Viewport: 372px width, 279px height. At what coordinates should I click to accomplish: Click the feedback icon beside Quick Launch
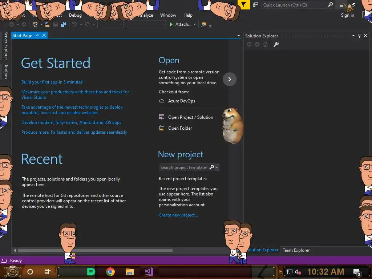pyautogui.click(x=255, y=5)
